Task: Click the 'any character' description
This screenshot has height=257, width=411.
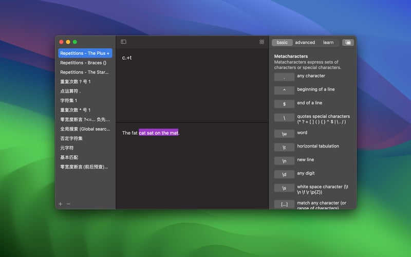Action: 311,76
